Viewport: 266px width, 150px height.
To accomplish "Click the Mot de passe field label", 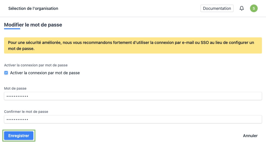I will tap(15, 88).
